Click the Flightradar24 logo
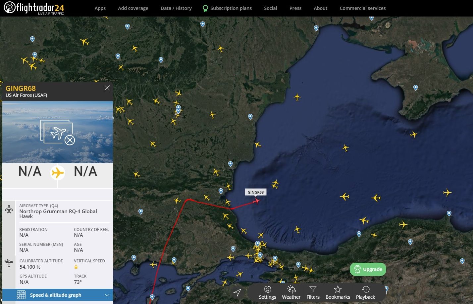Viewport: 473px width, 304px height. [x=34, y=8]
